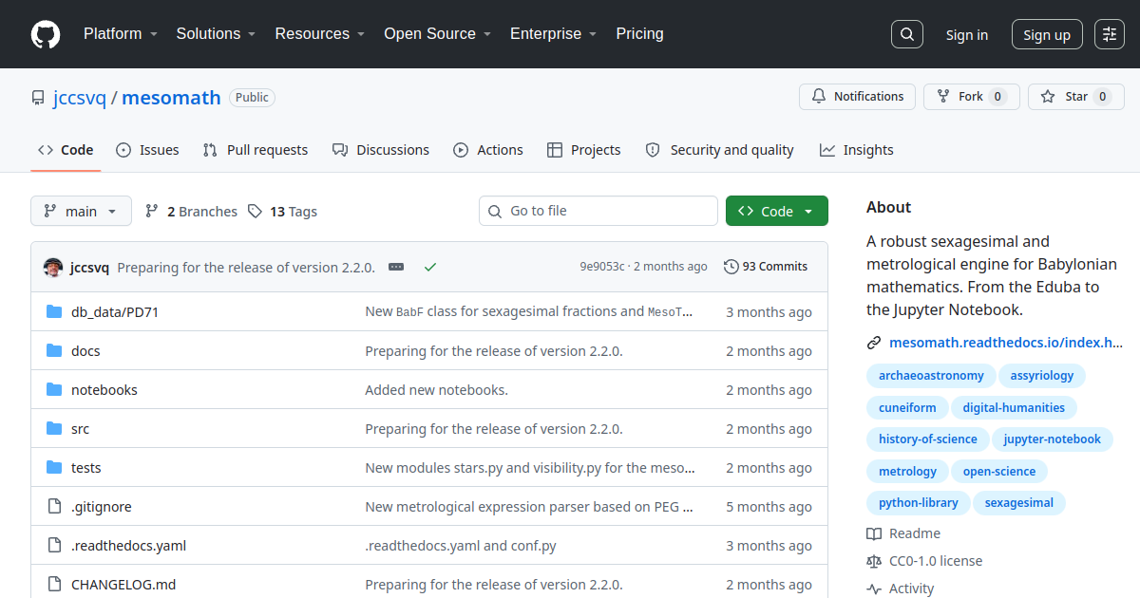Click the .gitignore file icon
Viewport: 1140px width, 598px height.
(54, 506)
